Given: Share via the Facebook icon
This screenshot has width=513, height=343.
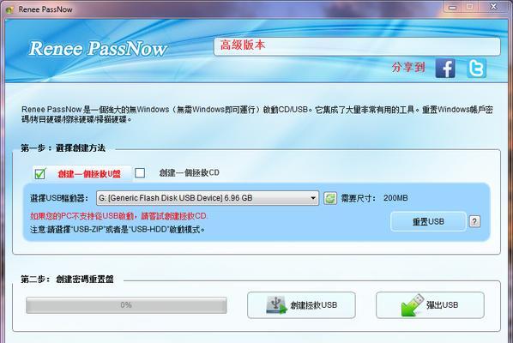Looking at the screenshot, I should click(445, 69).
